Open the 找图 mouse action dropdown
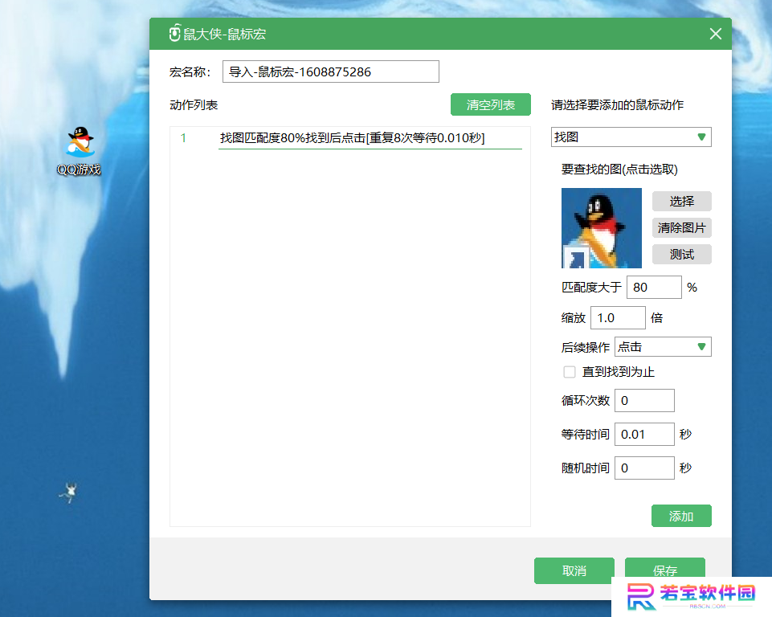Screen dimensions: 772x617 [631, 137]
